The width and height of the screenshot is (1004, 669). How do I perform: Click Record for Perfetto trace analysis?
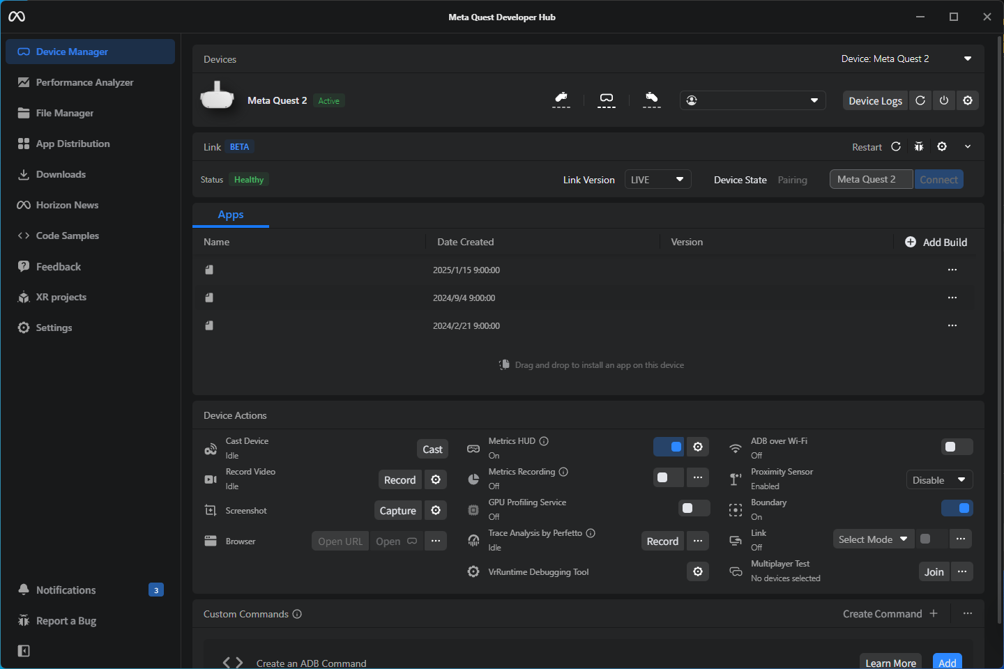[662, 541]
